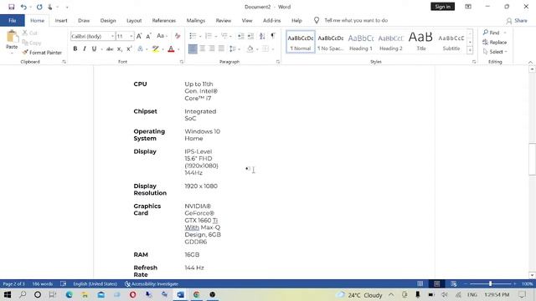Increase font size with grow font icon
This screenshot has height=301, width=536.
click(x=139, y=36)
